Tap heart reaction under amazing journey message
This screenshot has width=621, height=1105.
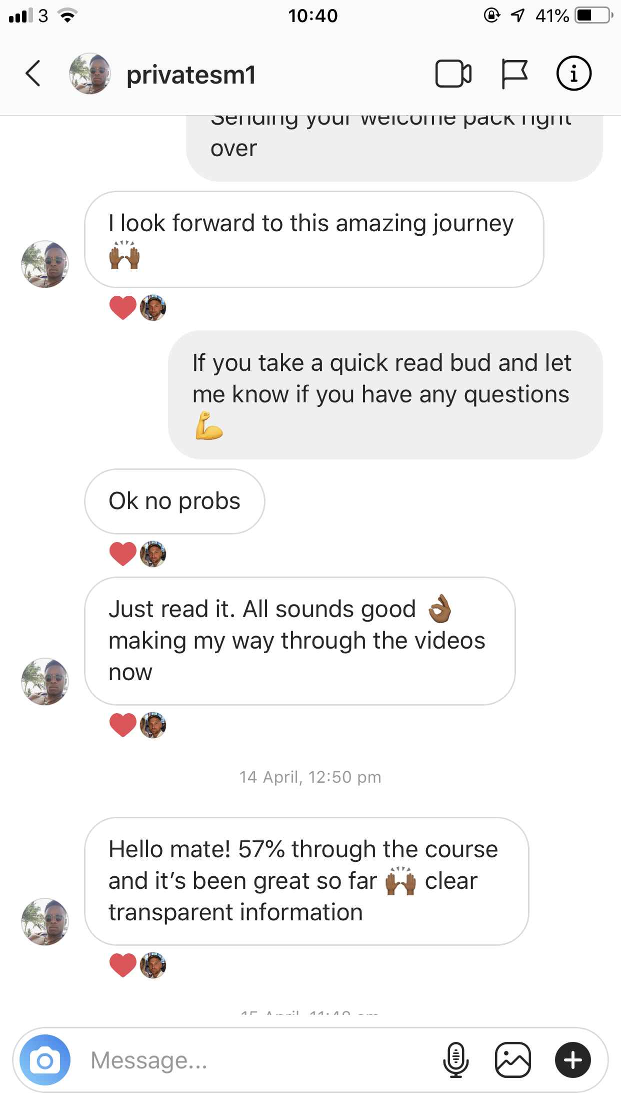123,307
